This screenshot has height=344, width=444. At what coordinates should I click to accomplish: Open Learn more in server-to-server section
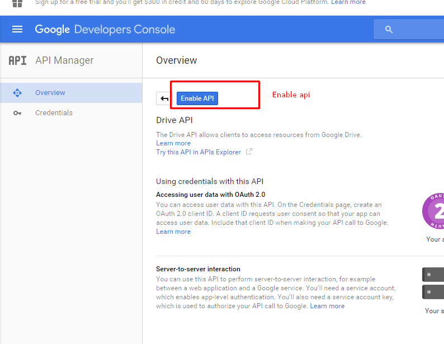tap(327, 306)
